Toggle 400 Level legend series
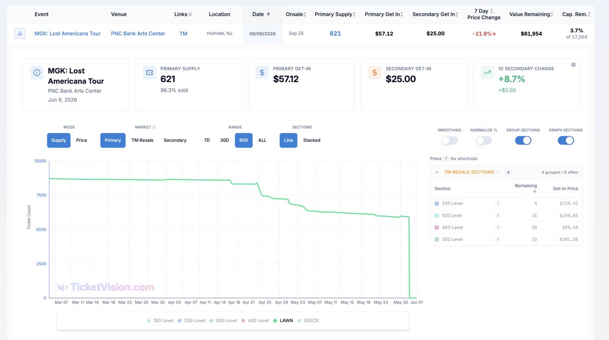Image resolution: width=609 pixels, height=340 pixels. click(254, 321)
